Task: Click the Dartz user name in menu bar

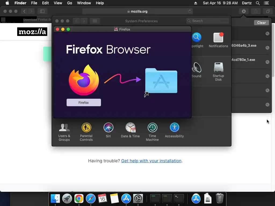Action: pyautogui.click(x=247, y=3)
